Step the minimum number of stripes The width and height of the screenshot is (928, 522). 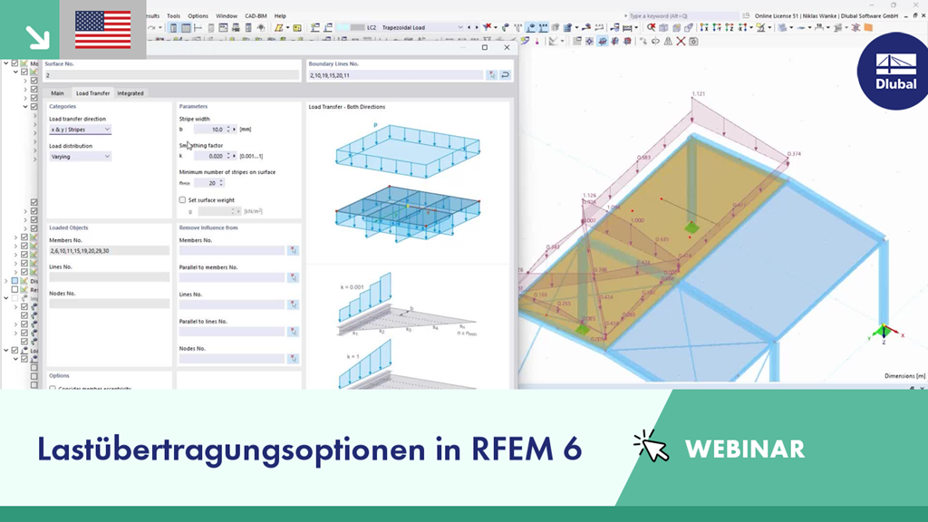click(x=221, y=183)
